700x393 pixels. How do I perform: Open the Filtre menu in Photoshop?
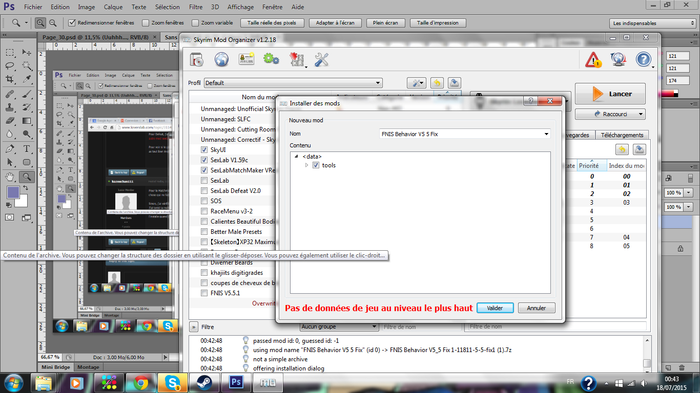(195, 7)
